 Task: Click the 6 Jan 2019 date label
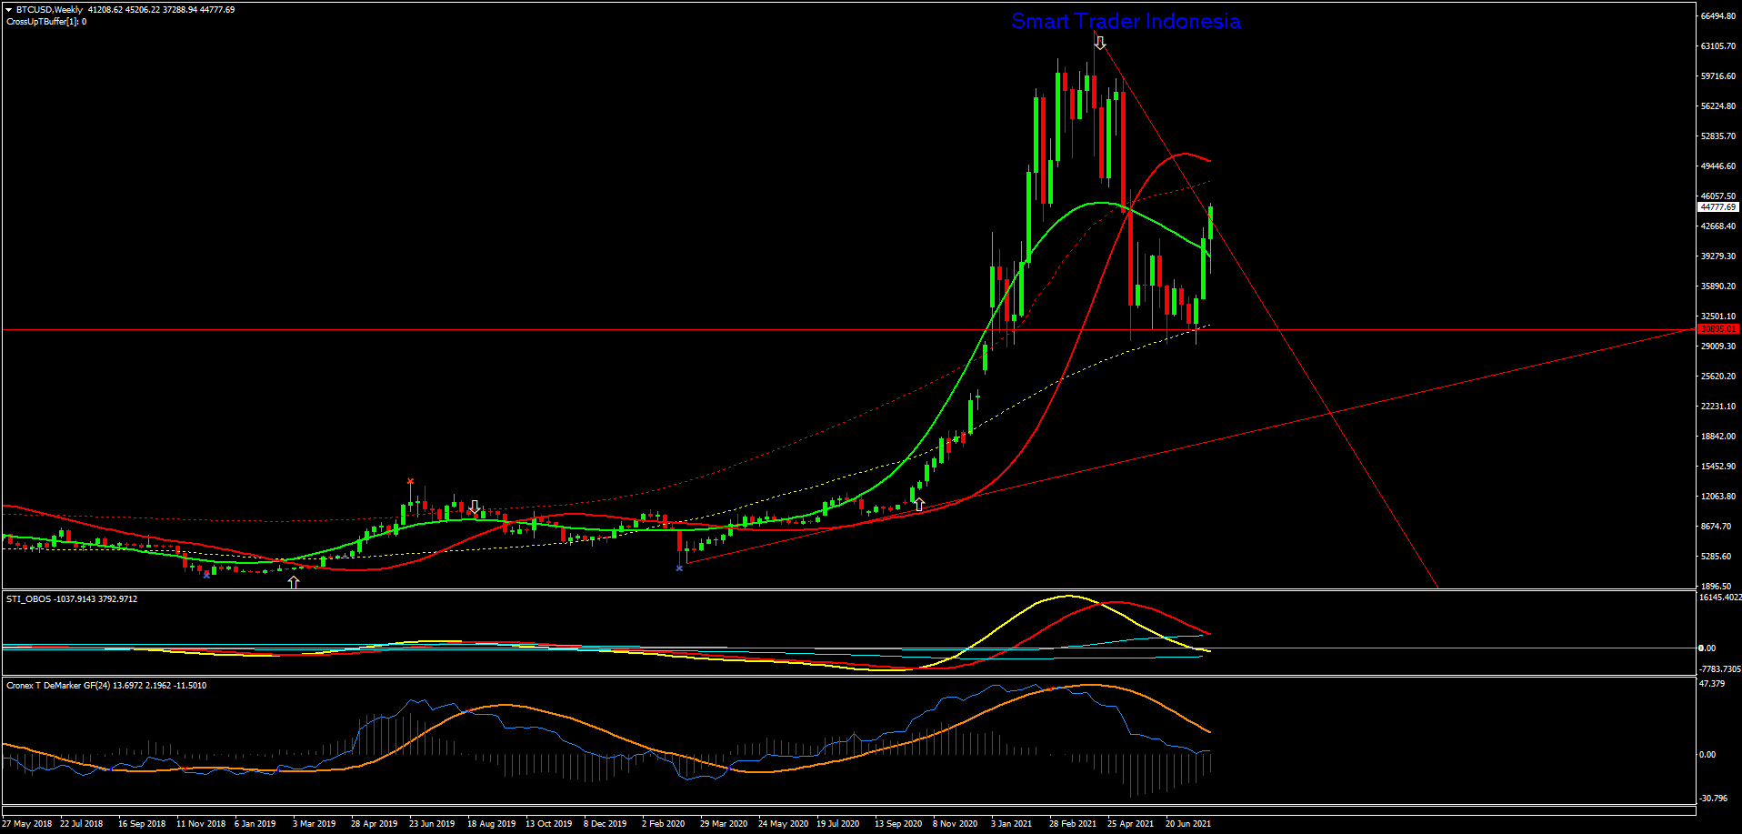(x=255, y=824)
